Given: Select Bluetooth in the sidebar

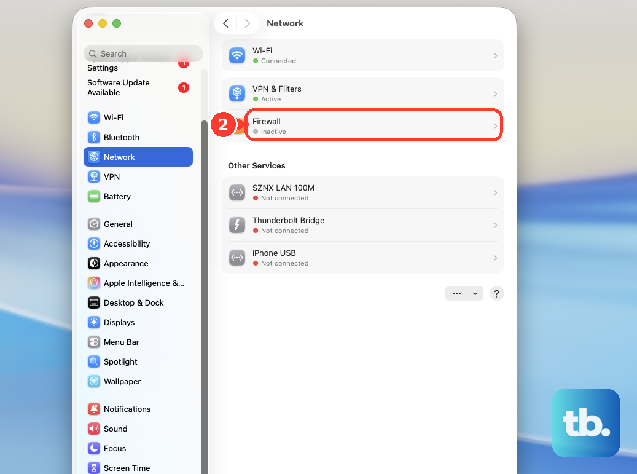Looking at the screenshot, I should tap(138, 137).
